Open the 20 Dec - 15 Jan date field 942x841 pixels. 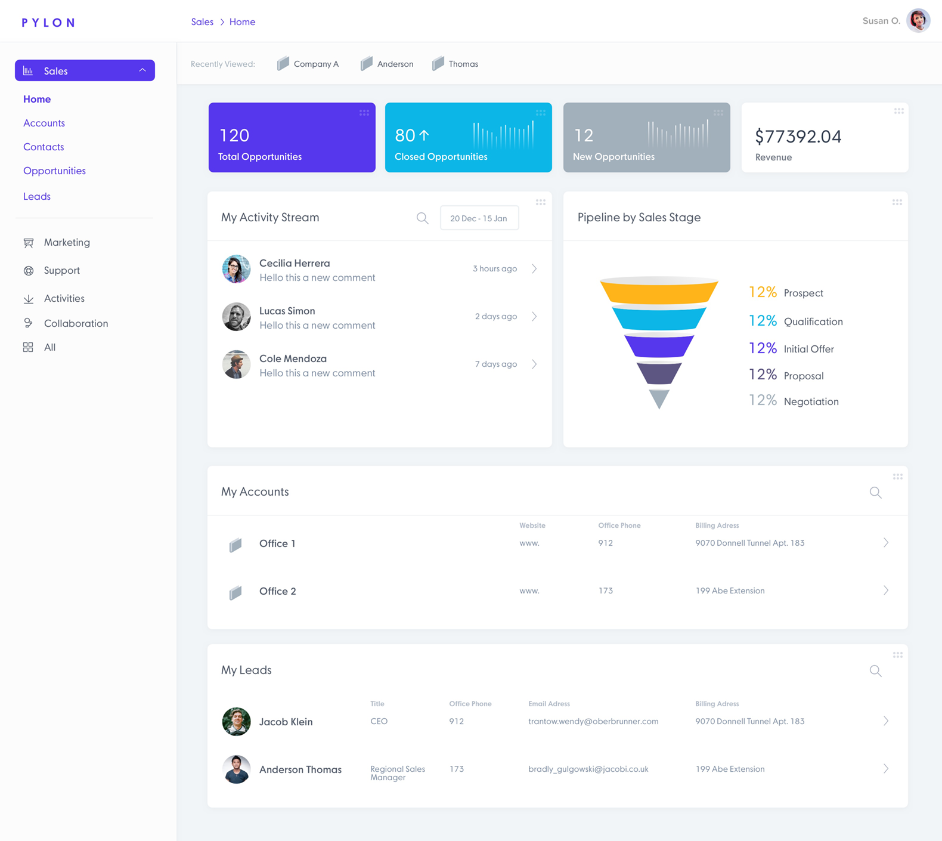[479, 218]
